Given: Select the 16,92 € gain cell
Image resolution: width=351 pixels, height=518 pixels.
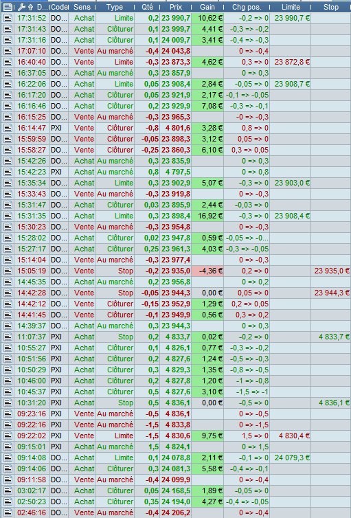Looking at the screenshot, I should tap(207, 216).
